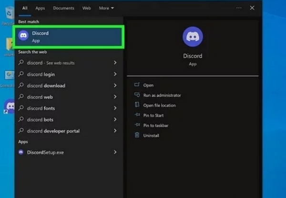Select the 'discord bots' search suggestion

point(40,120)
